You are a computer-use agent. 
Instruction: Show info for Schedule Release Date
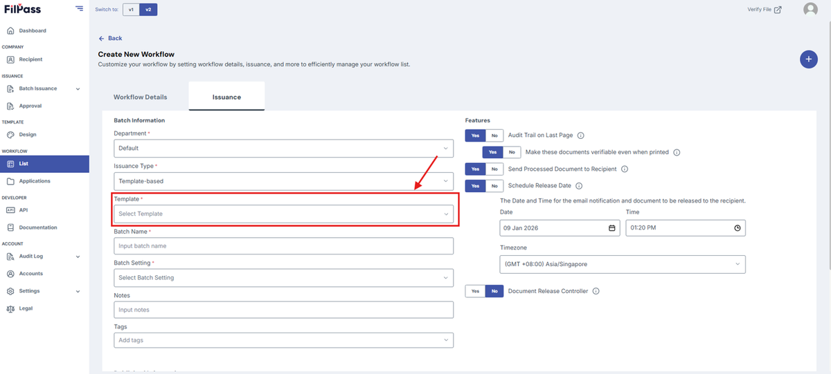tap(579, 186)
